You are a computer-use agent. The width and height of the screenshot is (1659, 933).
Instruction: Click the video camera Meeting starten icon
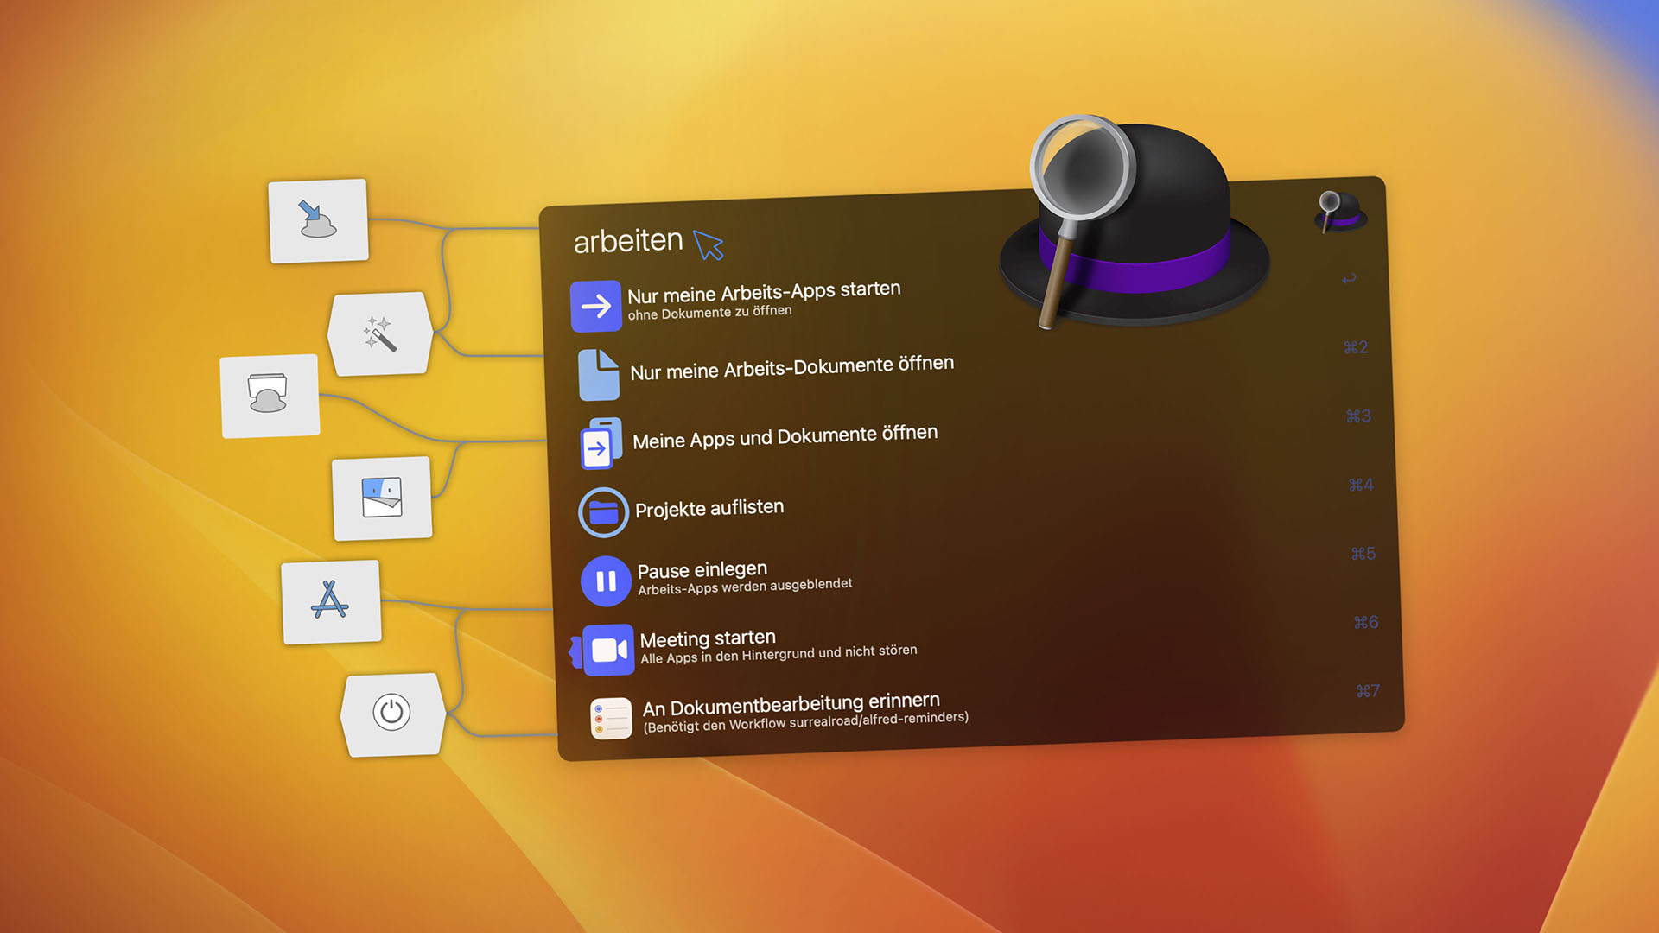click(608, 650)
